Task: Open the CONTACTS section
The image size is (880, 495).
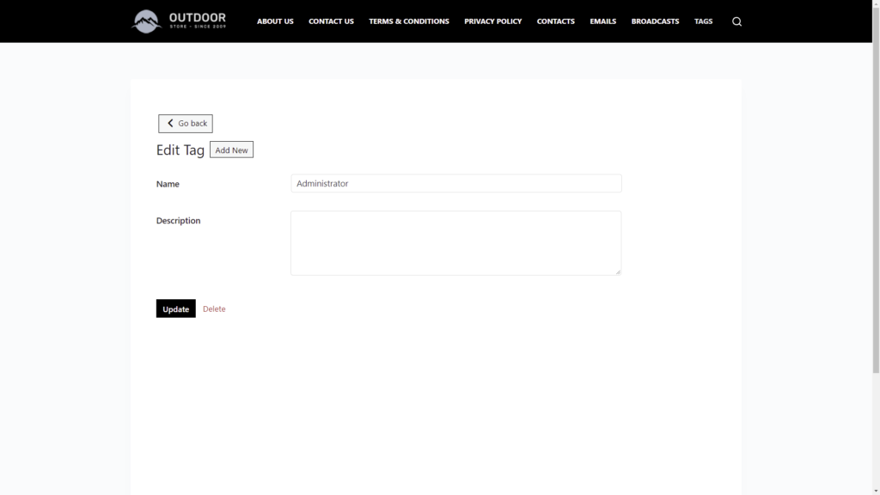Action: point(555,21)
